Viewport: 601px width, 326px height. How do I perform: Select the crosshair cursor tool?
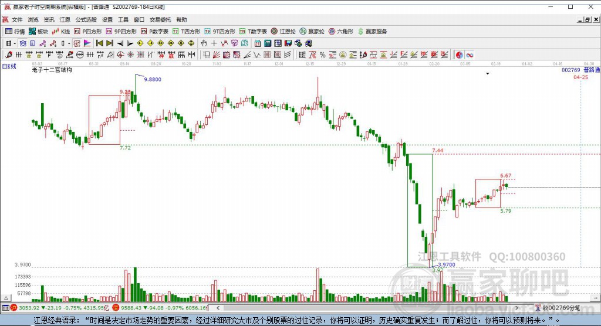(214, 43)
